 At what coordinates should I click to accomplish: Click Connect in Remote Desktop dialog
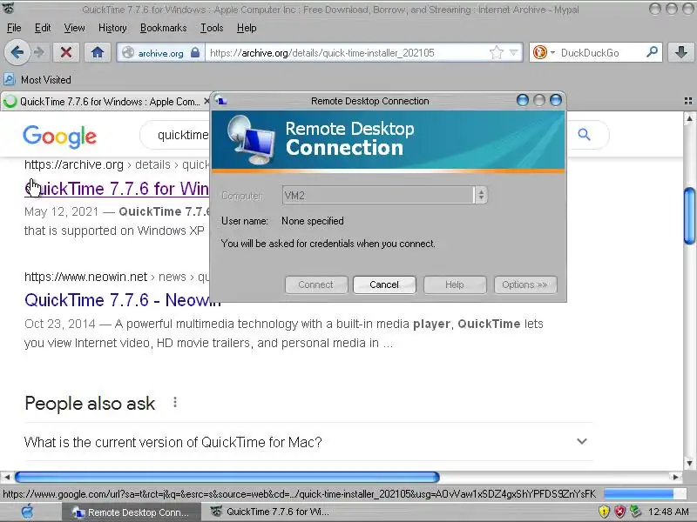[x=316, y=284]
